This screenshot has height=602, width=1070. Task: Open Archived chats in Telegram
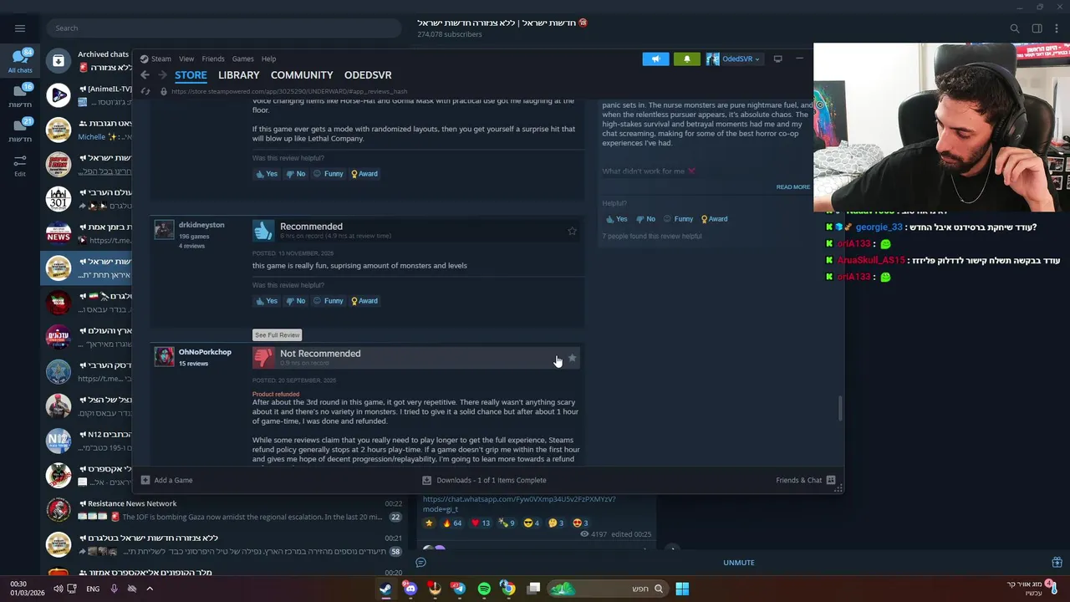pos(225,60)
